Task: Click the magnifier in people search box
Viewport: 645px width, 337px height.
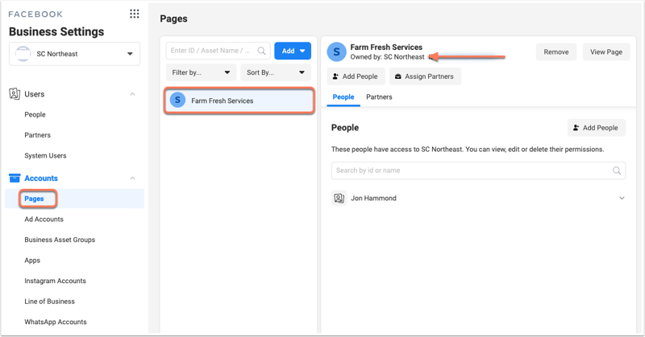Action: [617, 171]
